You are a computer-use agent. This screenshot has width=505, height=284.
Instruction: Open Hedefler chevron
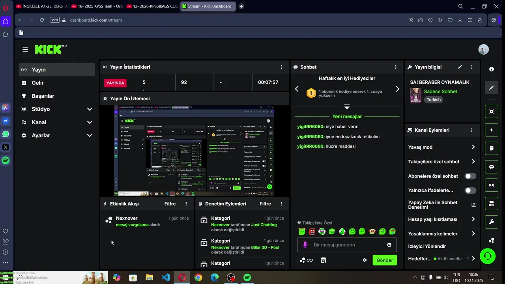pyautogui.click(x=473, y=259)
